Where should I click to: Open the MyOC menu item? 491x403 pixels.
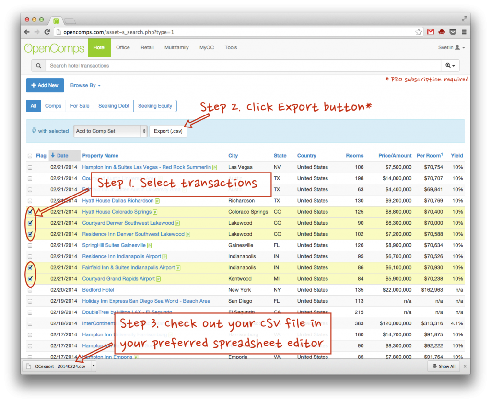[207, 47]
